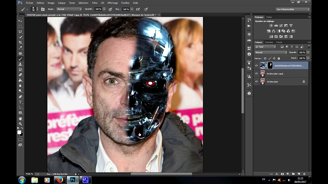Image resolution: width=328 pixels, height=184 pixels.
Task: Click the vertical canvas scrollbar
Action: tap(243, 91)
